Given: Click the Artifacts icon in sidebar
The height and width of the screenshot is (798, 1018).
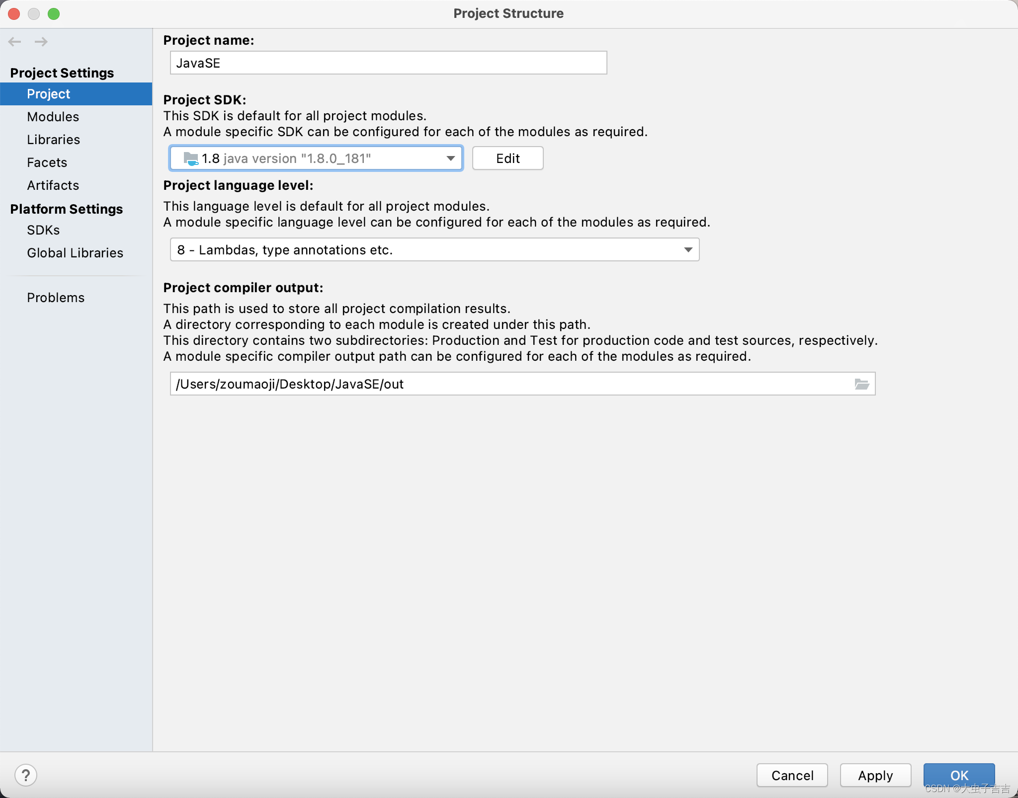Looking at the screenshot, I should tap(53, 185).
